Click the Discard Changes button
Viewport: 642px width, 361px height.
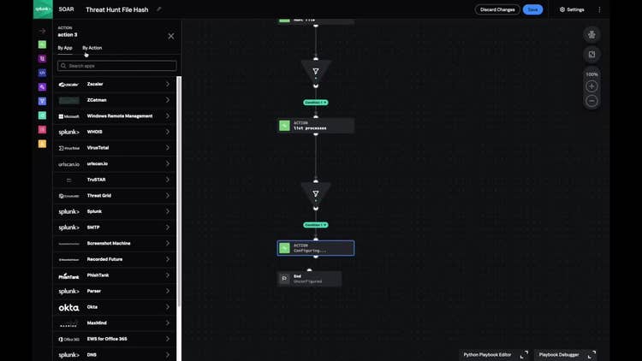[496, 9]
